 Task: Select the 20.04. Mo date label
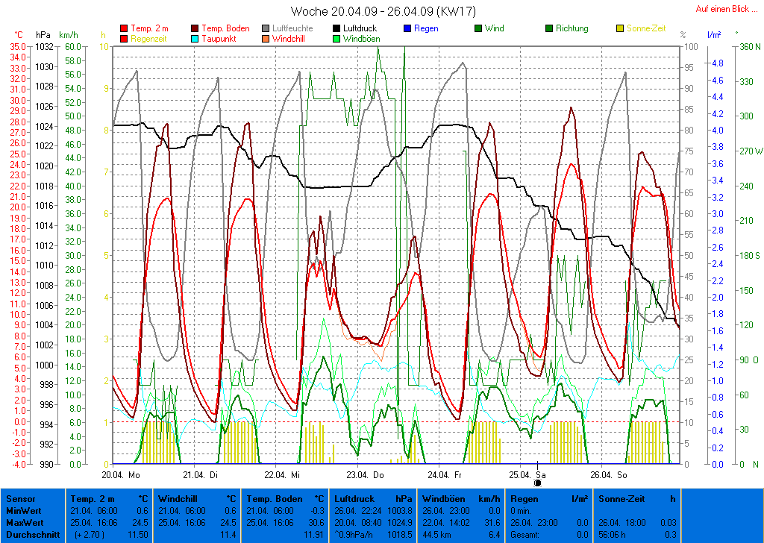pos(122,474)
